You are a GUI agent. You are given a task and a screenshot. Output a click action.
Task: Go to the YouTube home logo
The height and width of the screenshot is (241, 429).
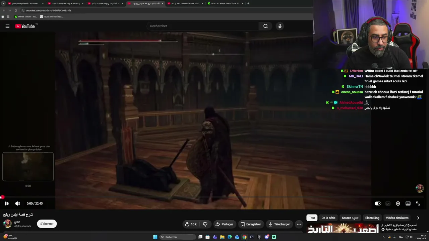pyautogui.click(x=25, y=26)
